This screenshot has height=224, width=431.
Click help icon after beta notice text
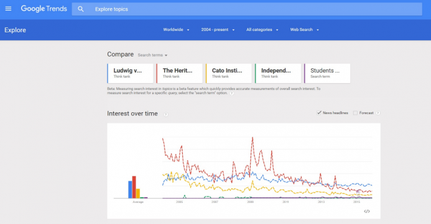pyautogui.click(x=232, y=93)
